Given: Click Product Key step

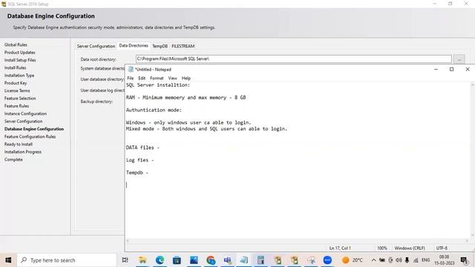Looking at the screenshot, I should coord(16,83).
